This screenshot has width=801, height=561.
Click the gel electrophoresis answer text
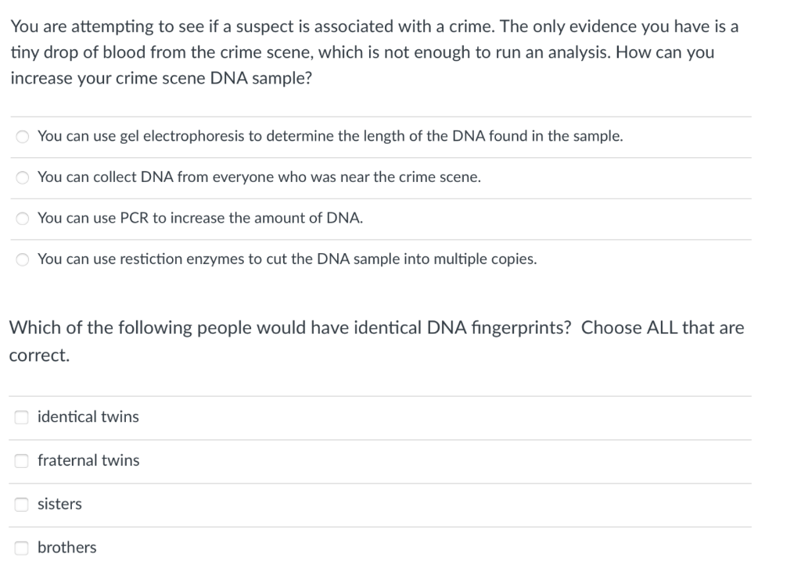click(x=331, y=136)
